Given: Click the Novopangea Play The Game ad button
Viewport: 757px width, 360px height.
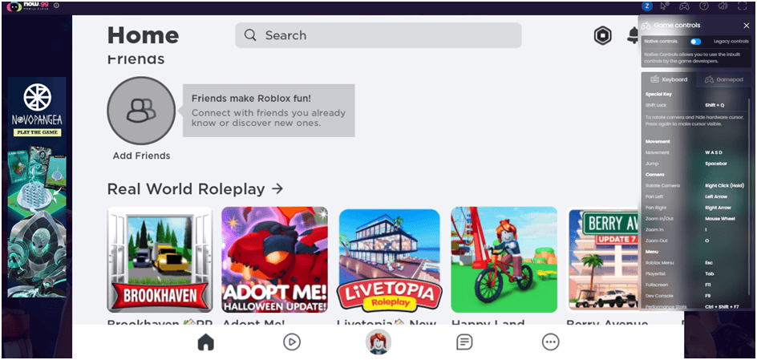Looking at the screenshot, I should coord(37,132).
